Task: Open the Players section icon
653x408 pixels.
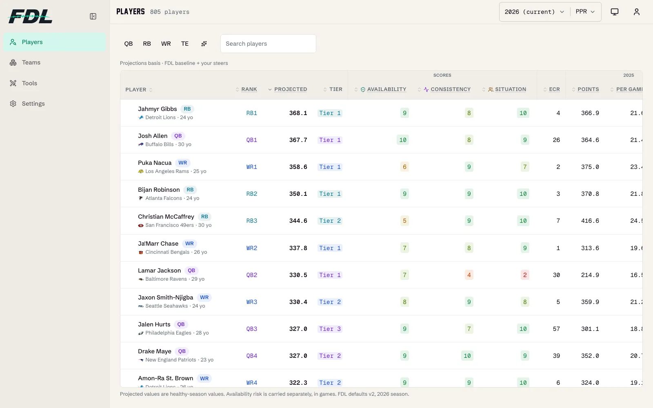Action: click(13, 42)
